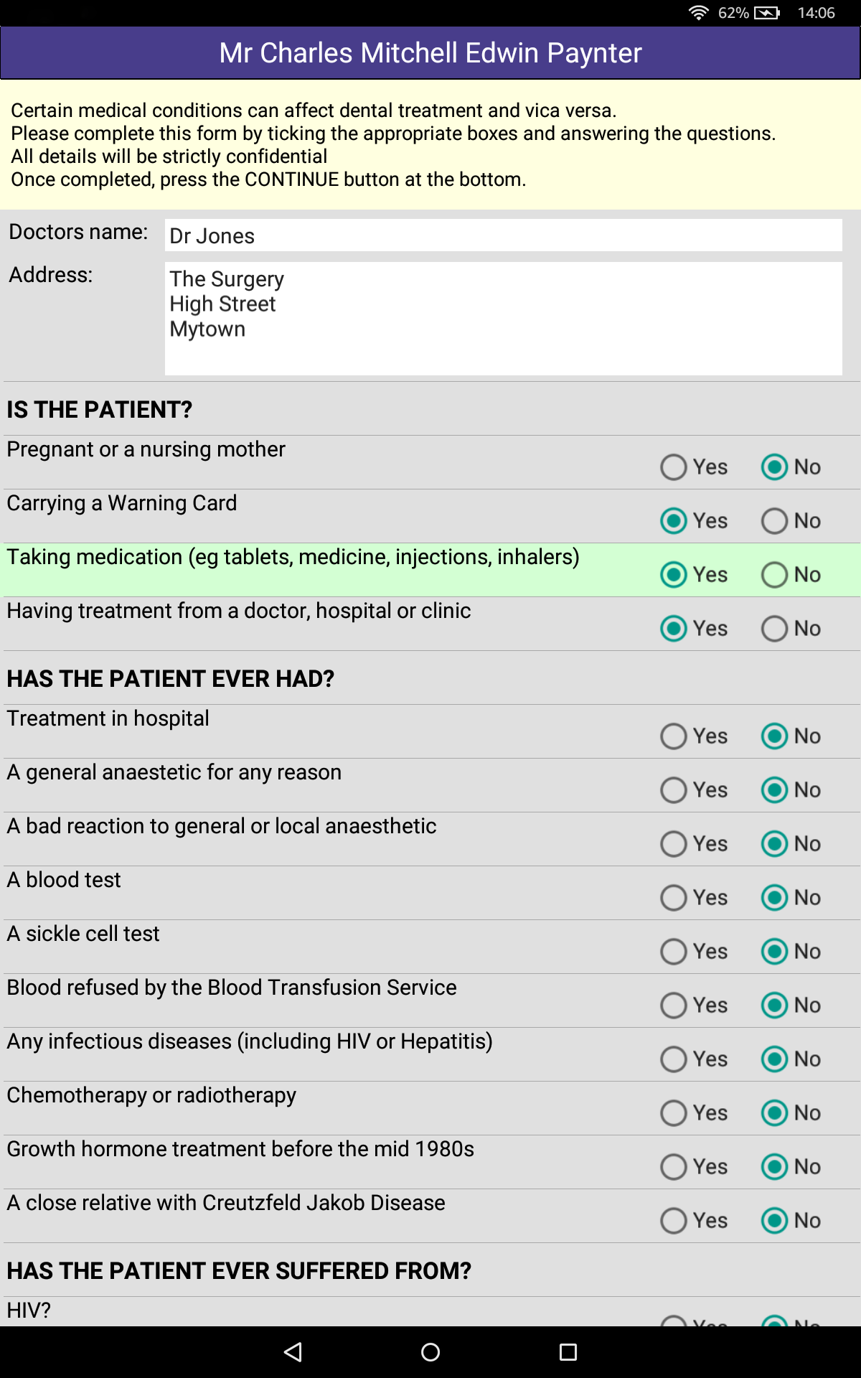Select Yes for Pregnant or a nursing mother
The height and width of the screenshot is (1378, 861).
tap(672, 467)
